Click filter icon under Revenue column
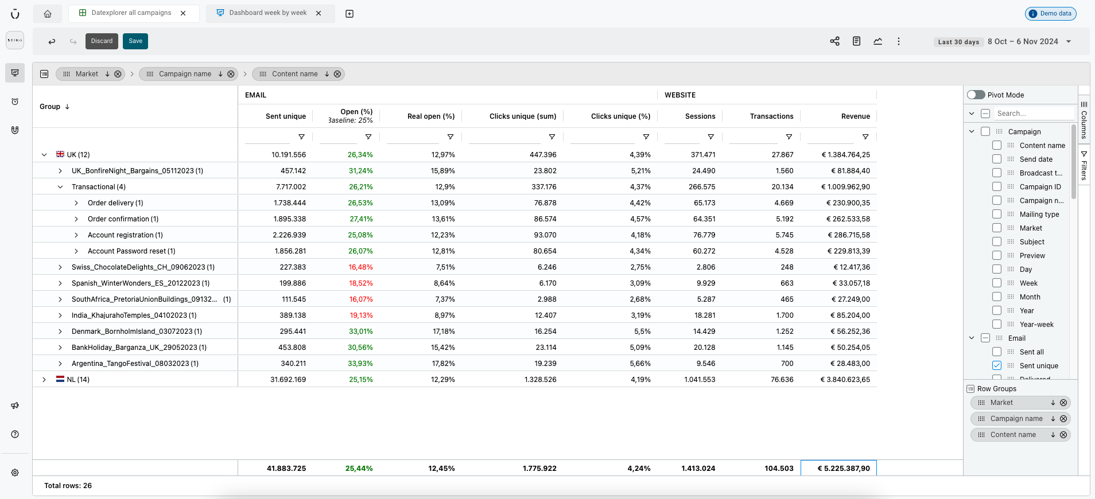The height and width of the screenshot is (499, 1095). [x=865, y=137]
